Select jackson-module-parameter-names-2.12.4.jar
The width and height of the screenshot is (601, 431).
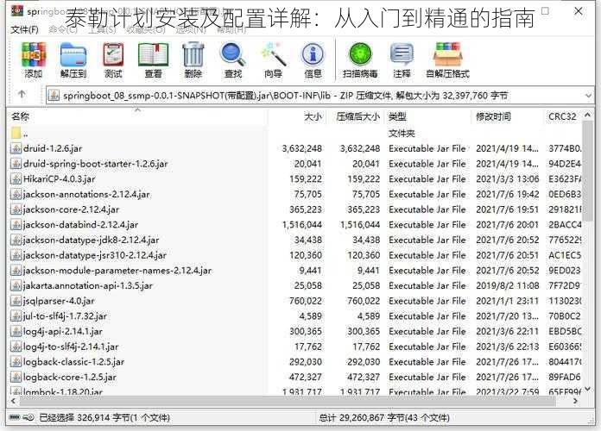point(117,271)
